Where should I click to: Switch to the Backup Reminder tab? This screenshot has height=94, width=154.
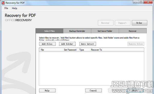click(x=77, y=31)
